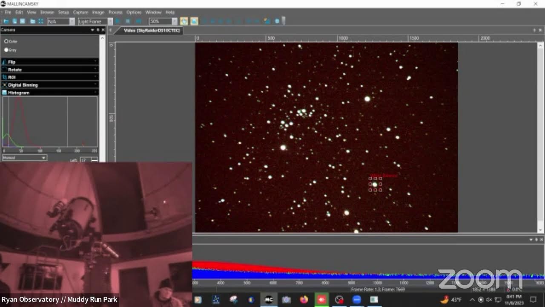This screenshot has width=545, height=307.
Task: Open the camera app taskbar icon
Action: tap(286, 300)
